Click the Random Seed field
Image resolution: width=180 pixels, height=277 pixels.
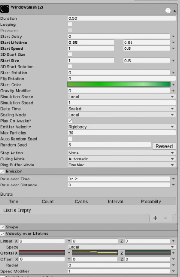[x=109, y=145]
